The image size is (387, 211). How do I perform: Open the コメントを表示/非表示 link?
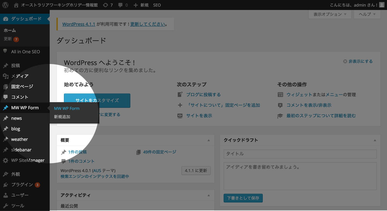click(x=309, y=105)
